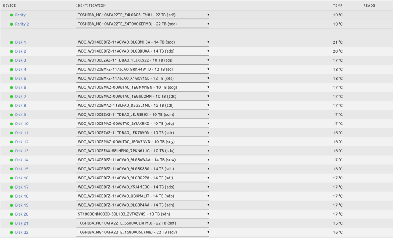
Task: Open the Parity TOSHIBA sdf device dropdown
Action: pos(143,15)
